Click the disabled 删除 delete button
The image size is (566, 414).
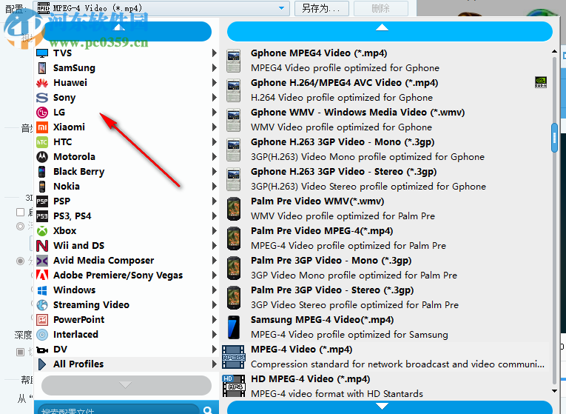coord(381,8)
